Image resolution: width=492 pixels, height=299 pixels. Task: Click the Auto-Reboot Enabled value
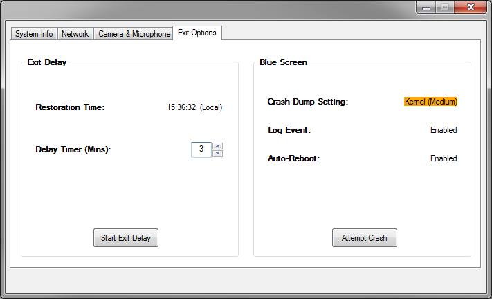click(444, 158)
